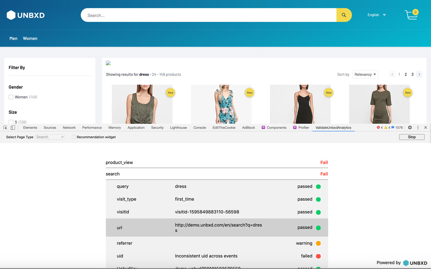Click the UNBXD hexagon logo
This screenshot has height=269, width=431.
pos(11,15)
